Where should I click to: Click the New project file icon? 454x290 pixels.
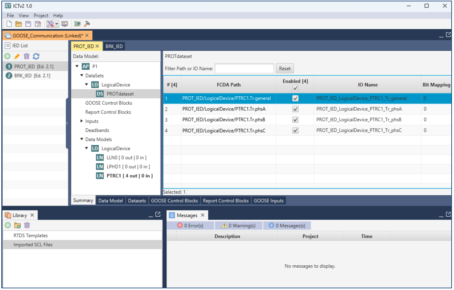pos(9,24)
